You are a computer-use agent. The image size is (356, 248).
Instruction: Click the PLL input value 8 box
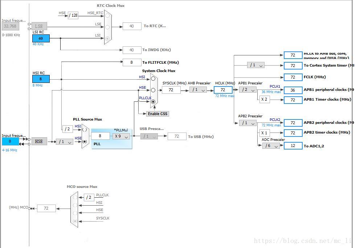pyautogui.click(x=100, y=136)
